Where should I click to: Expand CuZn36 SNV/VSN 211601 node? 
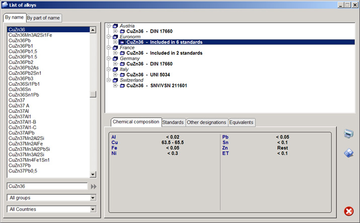click(115, 86)
